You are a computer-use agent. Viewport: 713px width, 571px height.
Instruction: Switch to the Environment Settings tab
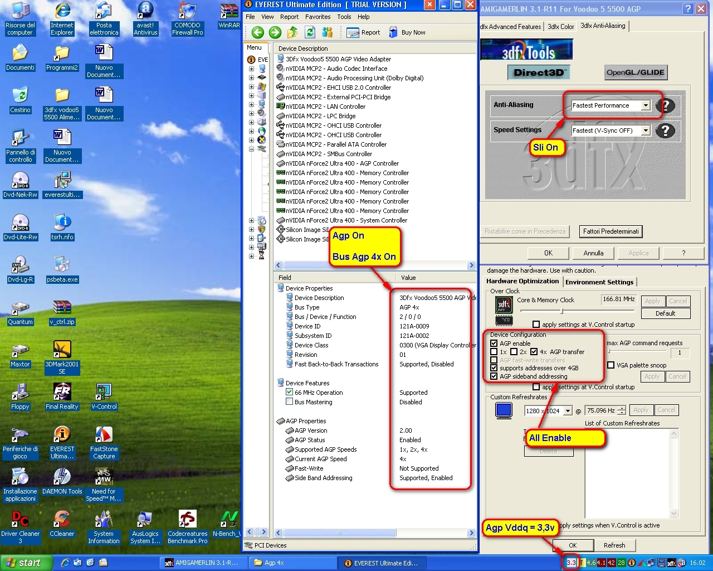click(x=599, y=282)
